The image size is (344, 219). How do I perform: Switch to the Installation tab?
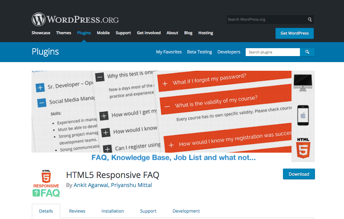click(113, 211)
